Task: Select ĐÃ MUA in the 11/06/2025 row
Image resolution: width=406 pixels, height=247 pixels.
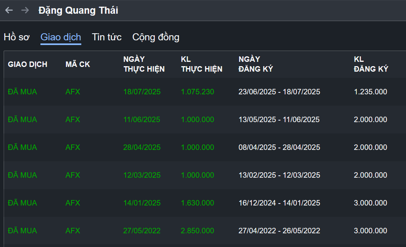Action: pos(22,119)
